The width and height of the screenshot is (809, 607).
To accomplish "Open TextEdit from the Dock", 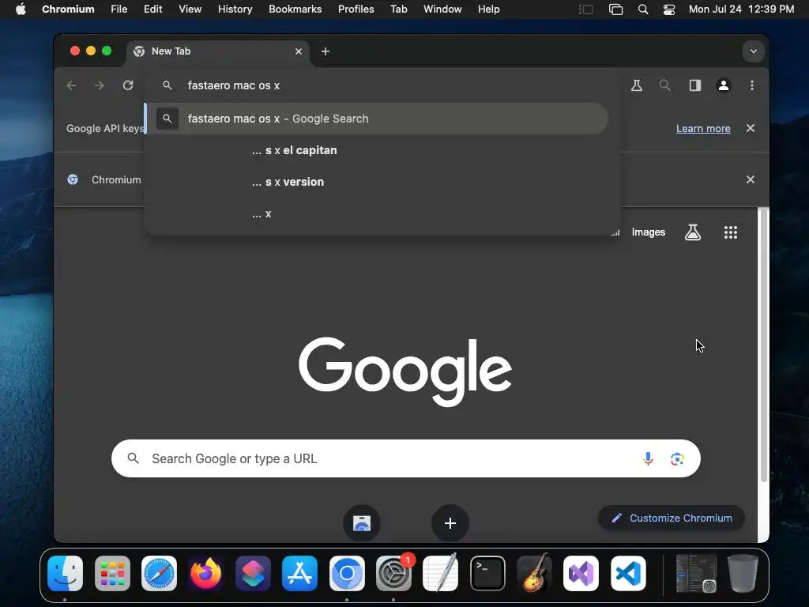I will point(440,574).
